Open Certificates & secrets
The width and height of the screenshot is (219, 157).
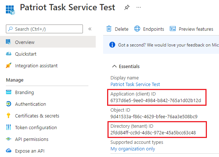[x=37, y=116]
